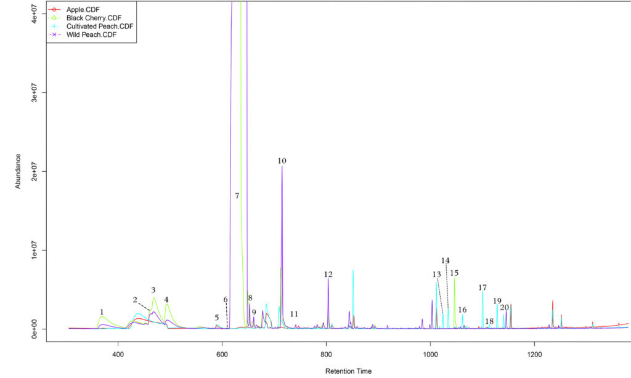Click peak label 13
Screen dimensions: 631x378
click(437, 274)
